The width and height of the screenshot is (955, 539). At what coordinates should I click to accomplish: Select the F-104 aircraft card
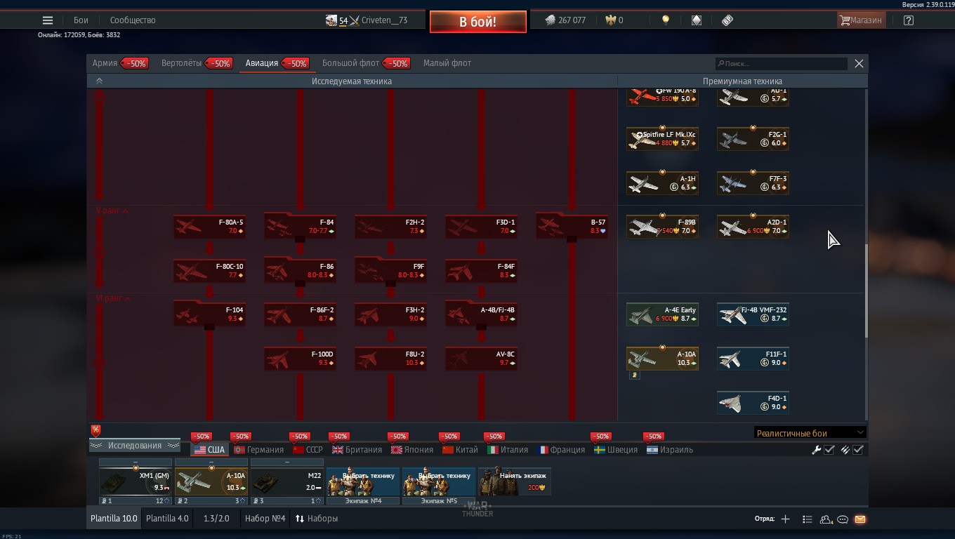pyautogui.click(x=209, y=314)
